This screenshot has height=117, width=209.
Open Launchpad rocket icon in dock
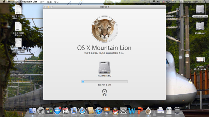point(41,111)
